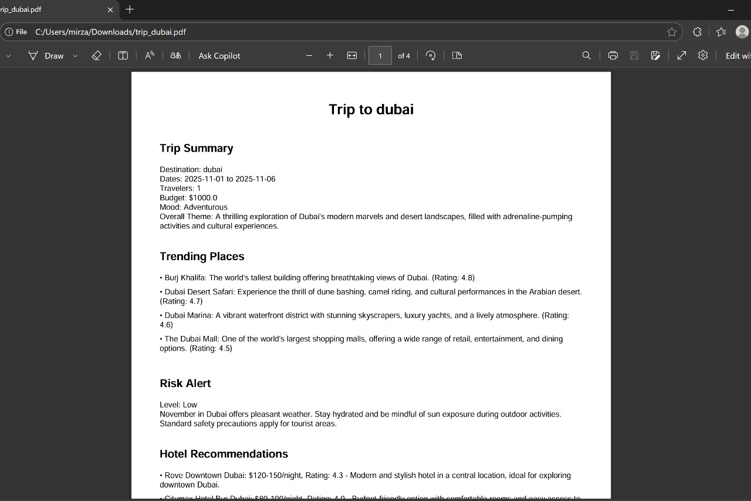
Task: Open the Translate tool
Action: click(x=175, y=55)
